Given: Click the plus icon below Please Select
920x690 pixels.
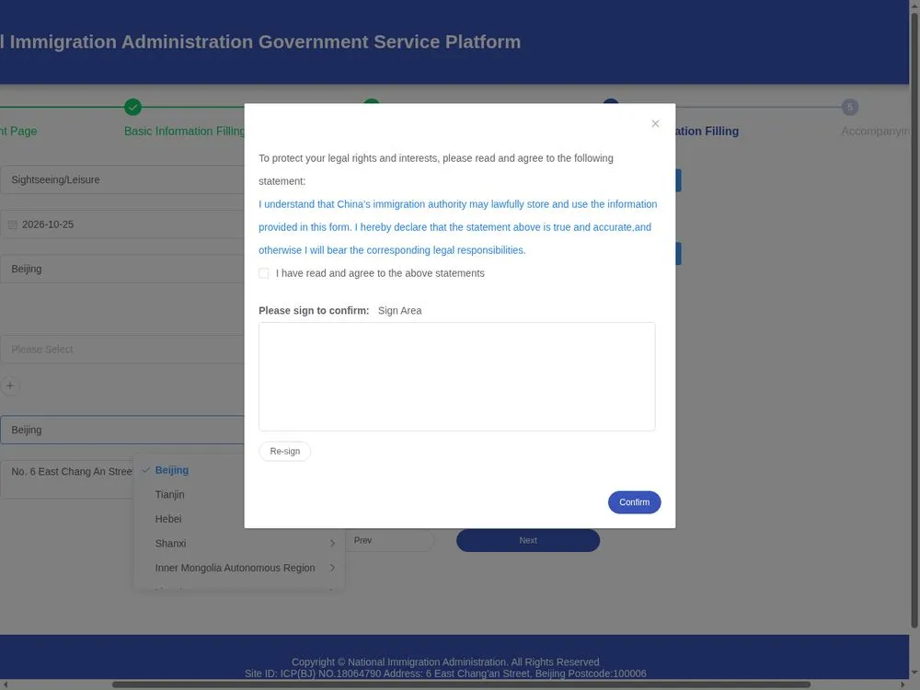Looking at the screenshot, I should (10, 385).
